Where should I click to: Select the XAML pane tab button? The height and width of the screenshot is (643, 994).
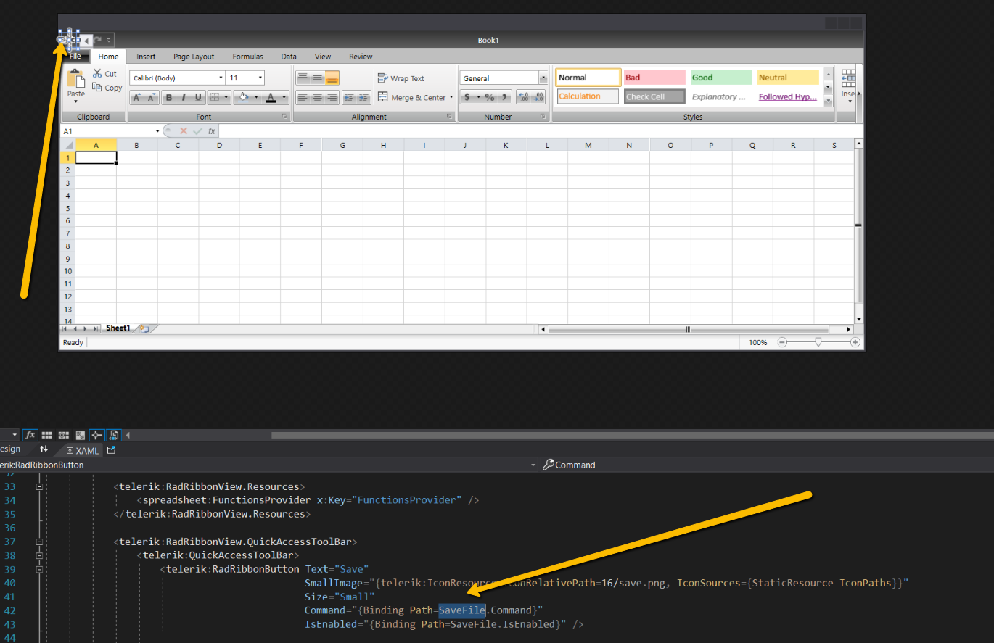point(82,451)
